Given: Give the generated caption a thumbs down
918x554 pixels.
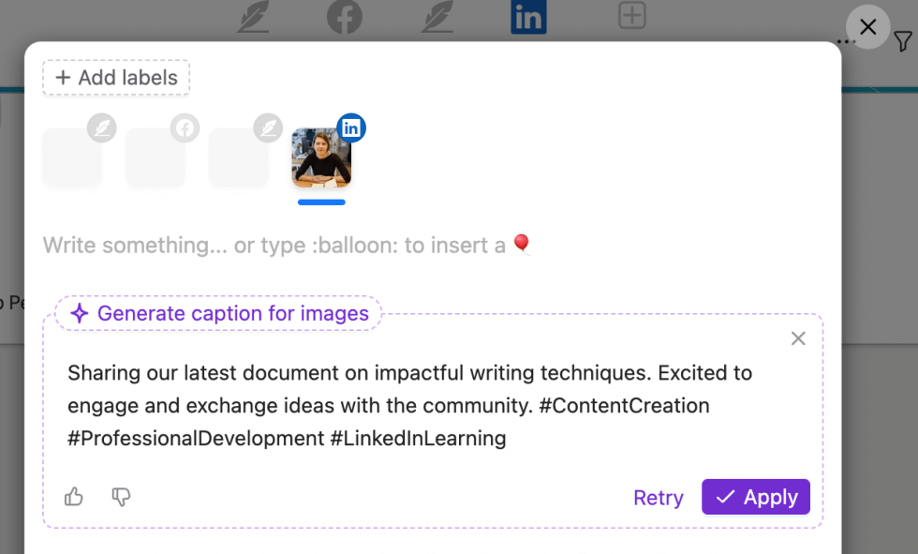Looking at the screenshot, I should pos(122,498).
